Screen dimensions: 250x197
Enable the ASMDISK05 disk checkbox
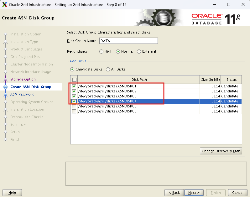74,106
